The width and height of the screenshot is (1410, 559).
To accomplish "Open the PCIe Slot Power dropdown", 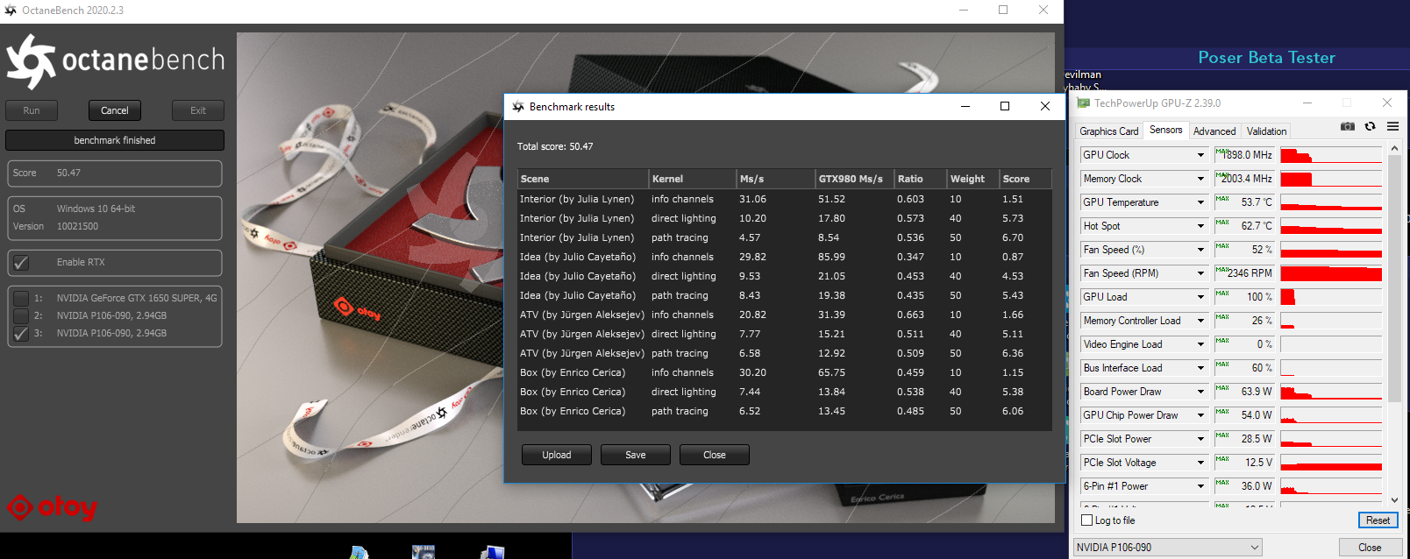I will 1201,439.
